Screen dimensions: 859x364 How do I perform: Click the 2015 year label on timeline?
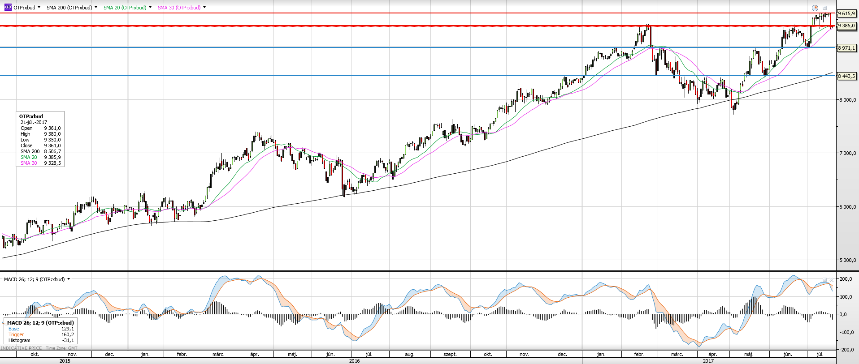(x=65, y=360)
